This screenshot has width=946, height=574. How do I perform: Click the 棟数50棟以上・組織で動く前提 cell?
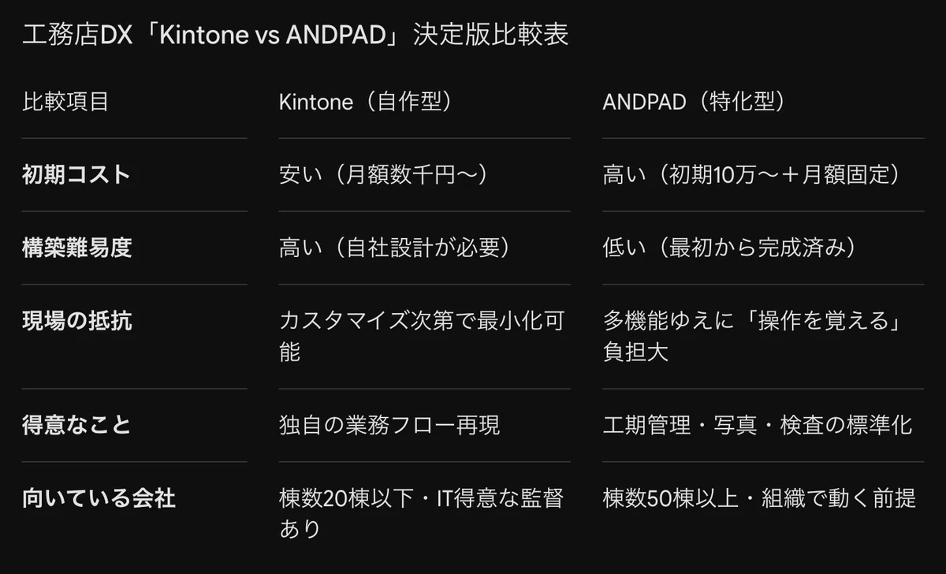759,498
